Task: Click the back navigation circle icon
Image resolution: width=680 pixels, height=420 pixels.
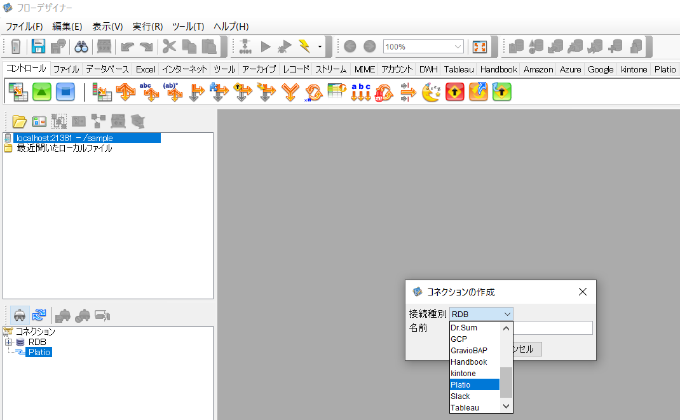Action: (x=350, y=46)
